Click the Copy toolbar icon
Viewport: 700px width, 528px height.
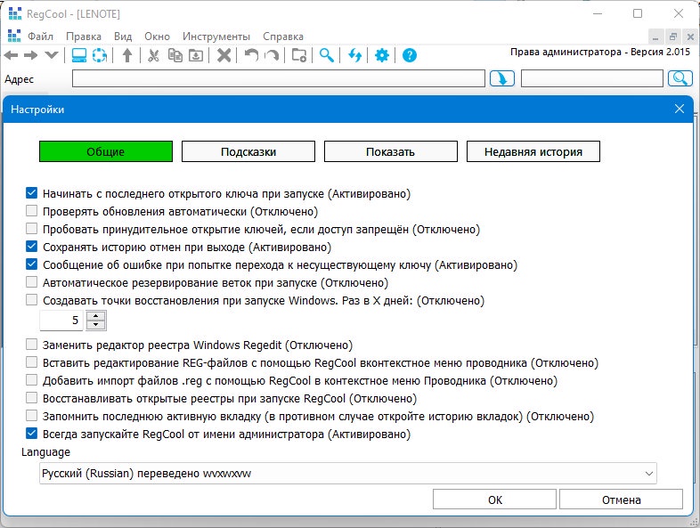pos(175,56)
